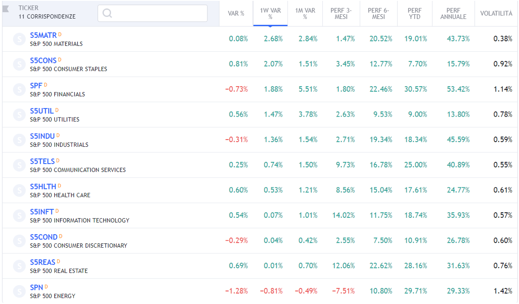Sort by the VOLATILITÀ column header
The height and width of the screenshot is (304, 519).
coord(496,13)
